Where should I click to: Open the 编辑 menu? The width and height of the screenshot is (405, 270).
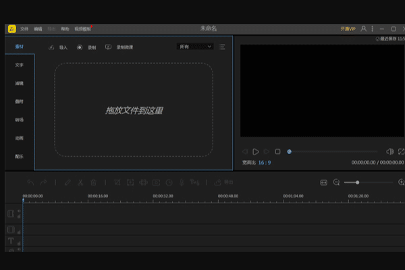tap(38, 29)
